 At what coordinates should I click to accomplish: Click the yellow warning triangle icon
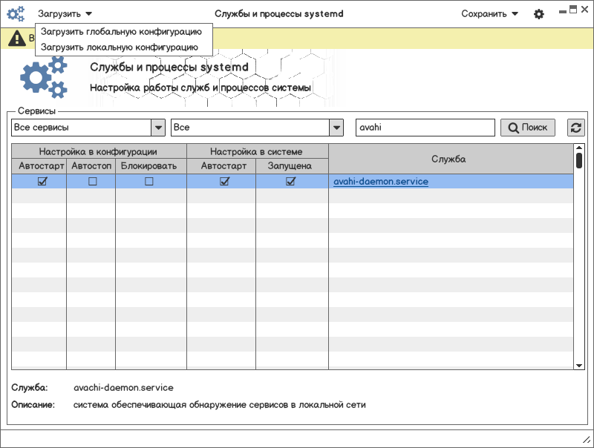[x=17, y=39]
